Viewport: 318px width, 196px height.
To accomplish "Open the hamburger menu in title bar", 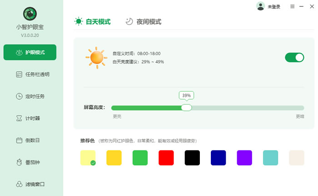I will pyautogui.click(x=293, y=6).
